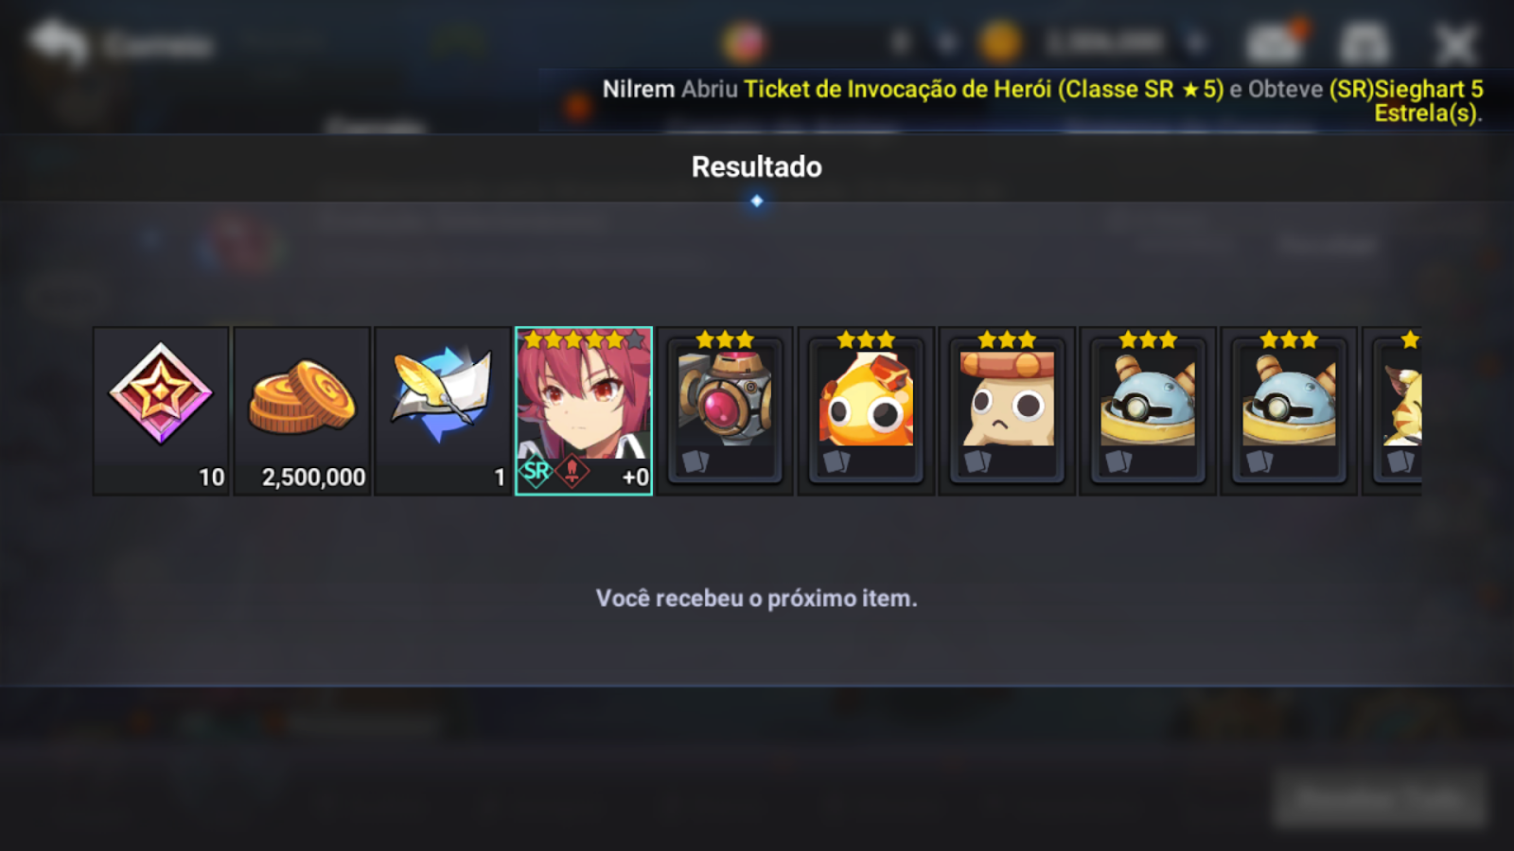
Task: Click the robot orb three-star monster card
Action: click(725, 410)
